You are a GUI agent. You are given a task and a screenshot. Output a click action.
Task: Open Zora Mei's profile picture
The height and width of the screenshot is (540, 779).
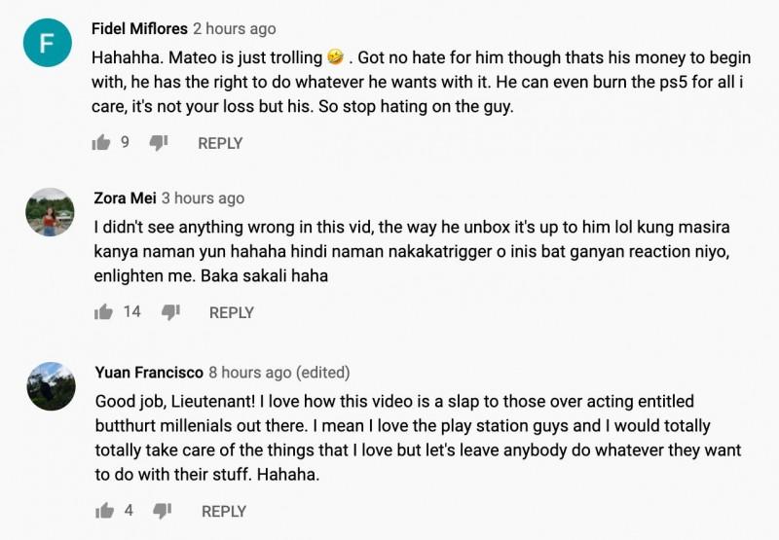pos(51,212)
